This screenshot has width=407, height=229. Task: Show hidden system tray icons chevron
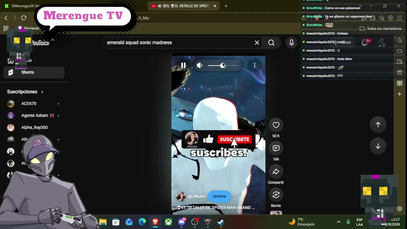click(x=339, y=222)
